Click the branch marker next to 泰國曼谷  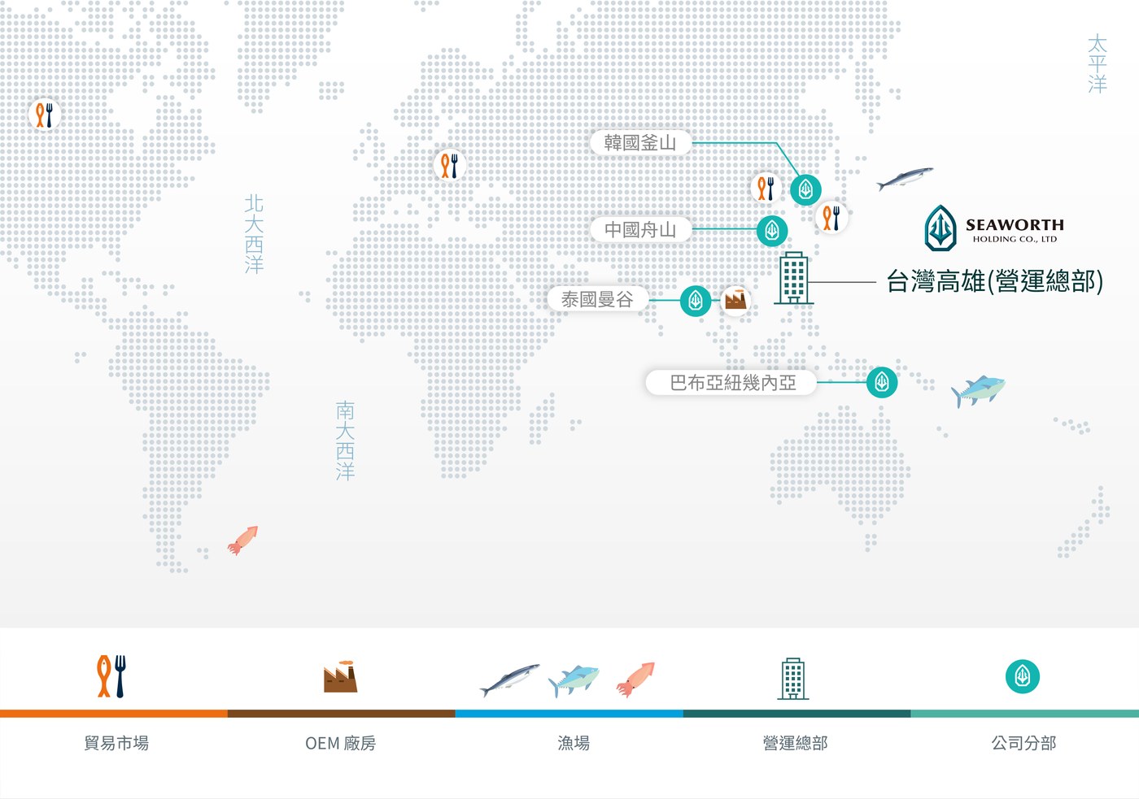(x=696, y=301)
